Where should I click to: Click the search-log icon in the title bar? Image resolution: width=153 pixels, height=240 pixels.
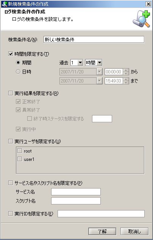pyautogui.click(x=4, y=4)
